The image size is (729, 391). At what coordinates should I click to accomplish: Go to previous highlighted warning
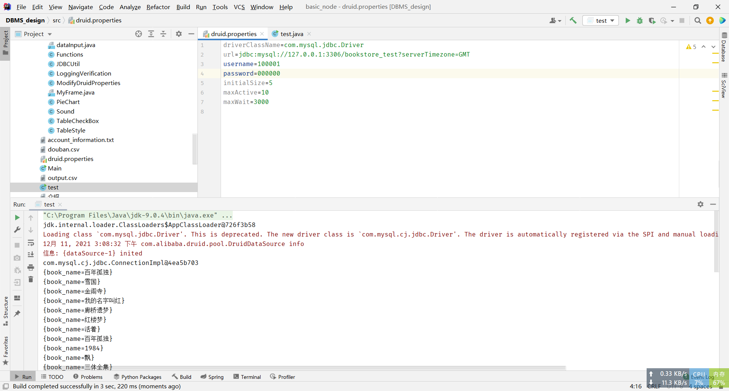tap(704, 47)
